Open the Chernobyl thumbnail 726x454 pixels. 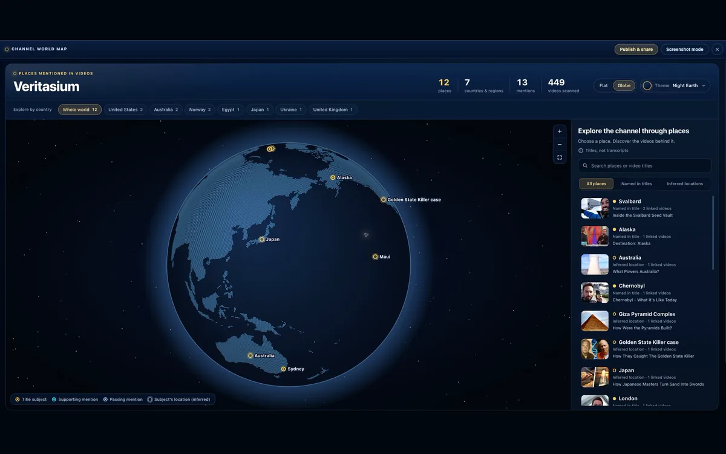tap(595, 292)
